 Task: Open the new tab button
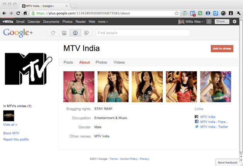coord(74,6)
